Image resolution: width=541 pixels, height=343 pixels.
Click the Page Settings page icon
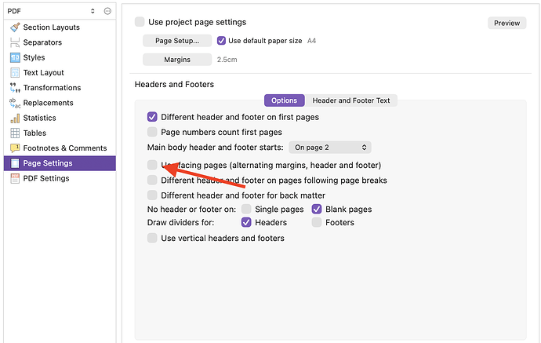pyautogui.click(x=15, y=163)
